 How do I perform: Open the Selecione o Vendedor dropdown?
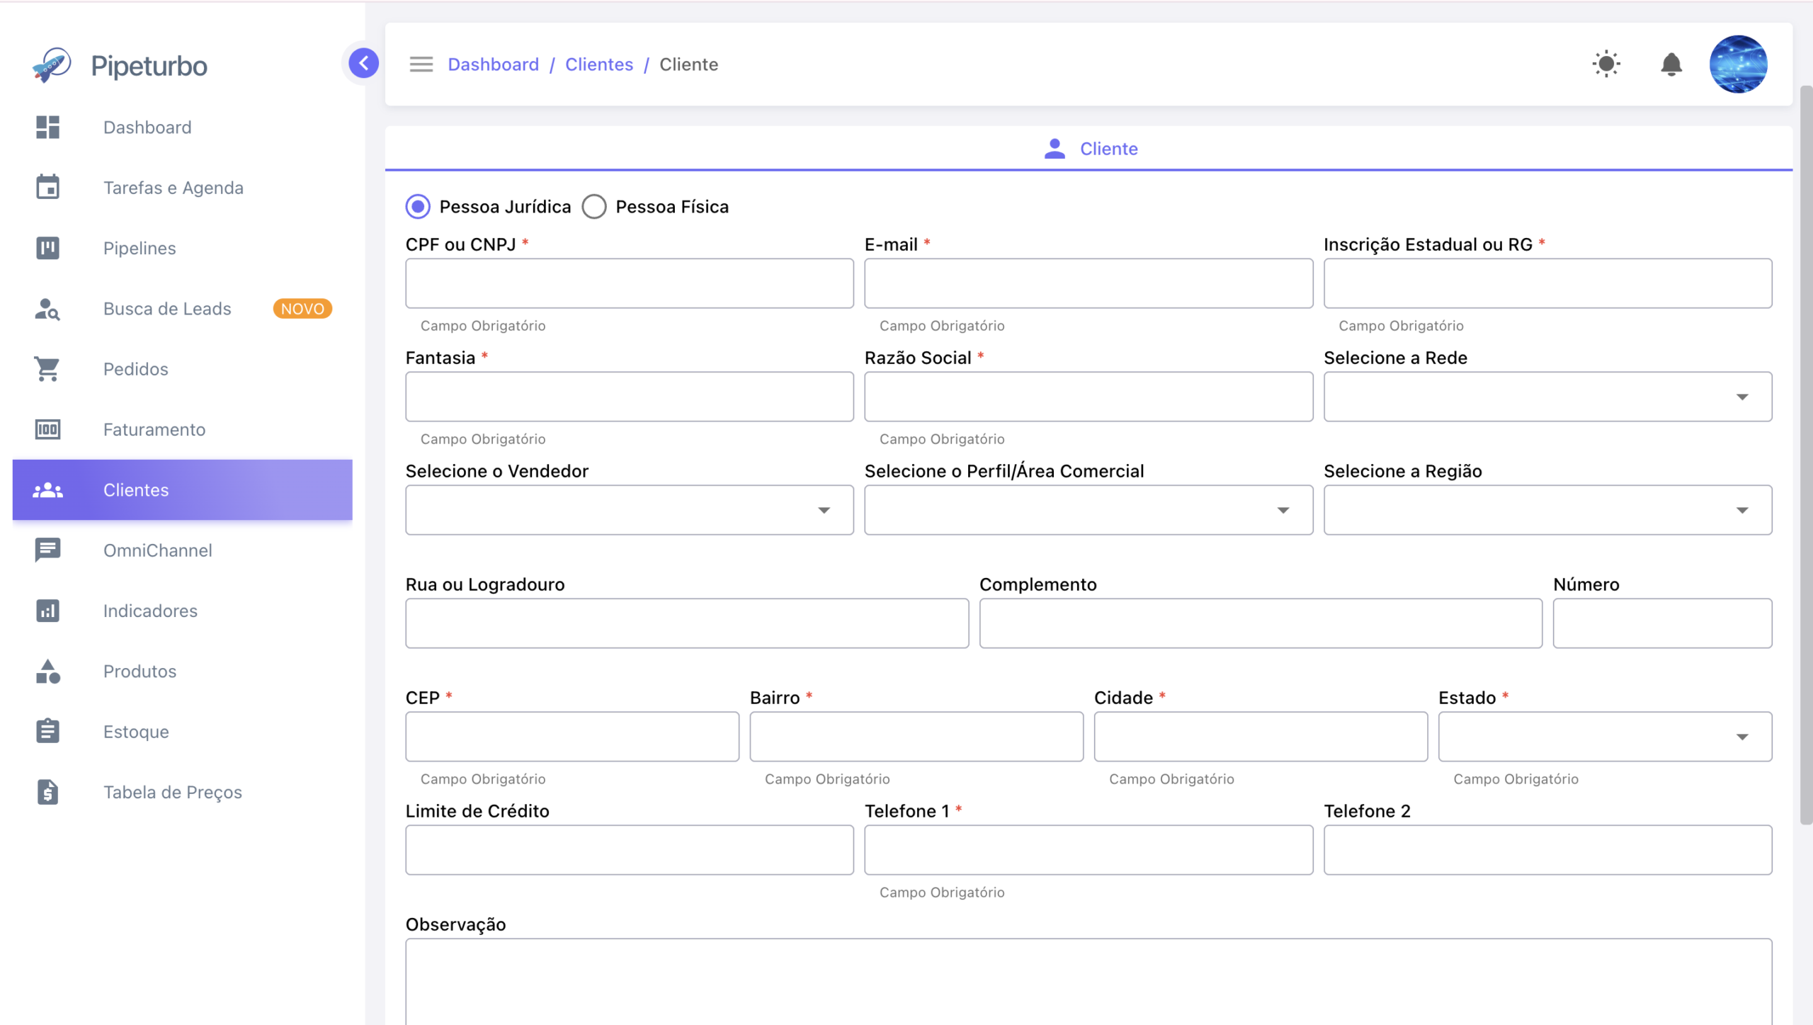629,510
